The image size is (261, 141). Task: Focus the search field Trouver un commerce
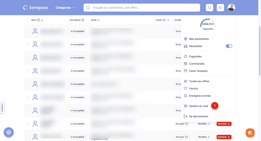144,8
